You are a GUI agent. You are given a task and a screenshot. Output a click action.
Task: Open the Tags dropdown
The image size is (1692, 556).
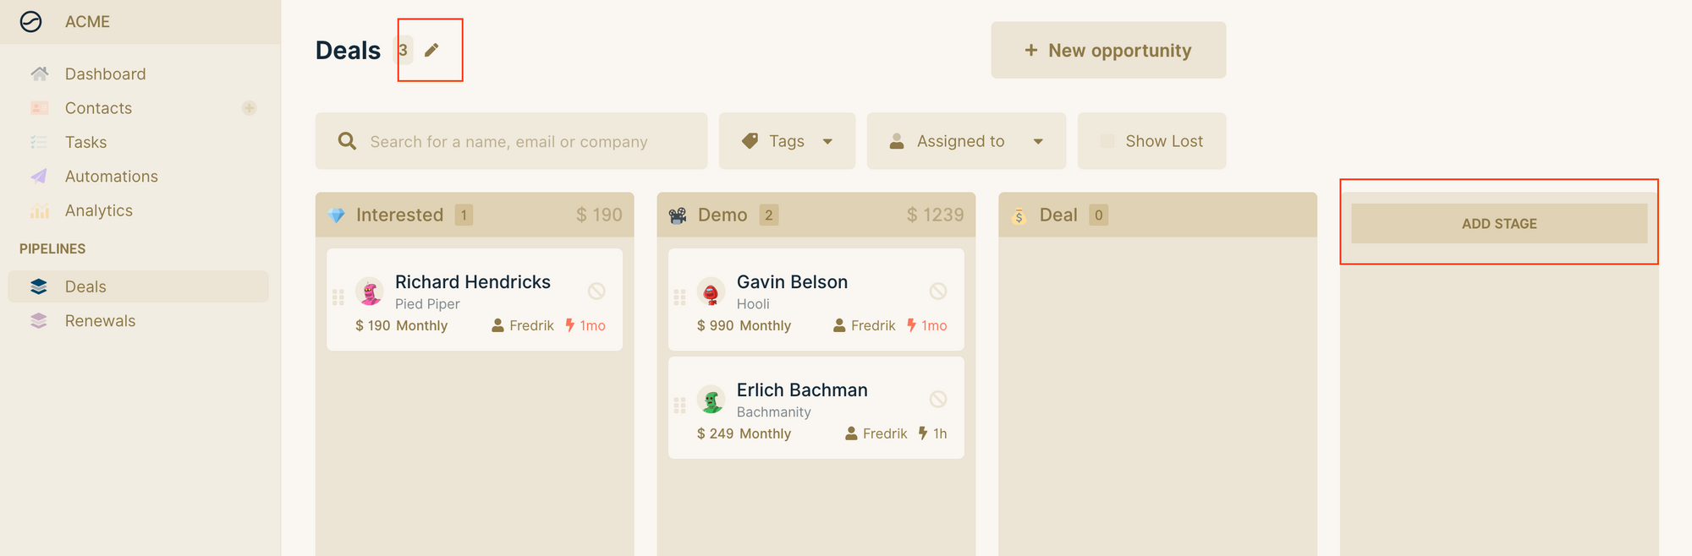pos(787,141)
